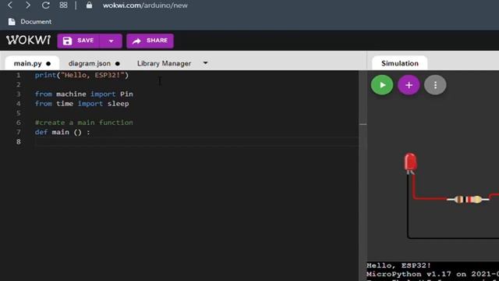
Task: Open the simulation more options menu
Action: click(x=435, y=85)
